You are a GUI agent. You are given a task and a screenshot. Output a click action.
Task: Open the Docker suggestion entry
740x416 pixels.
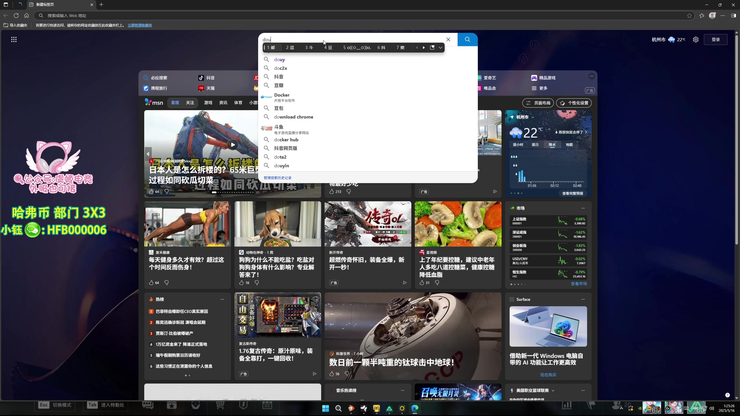point(368,97)
